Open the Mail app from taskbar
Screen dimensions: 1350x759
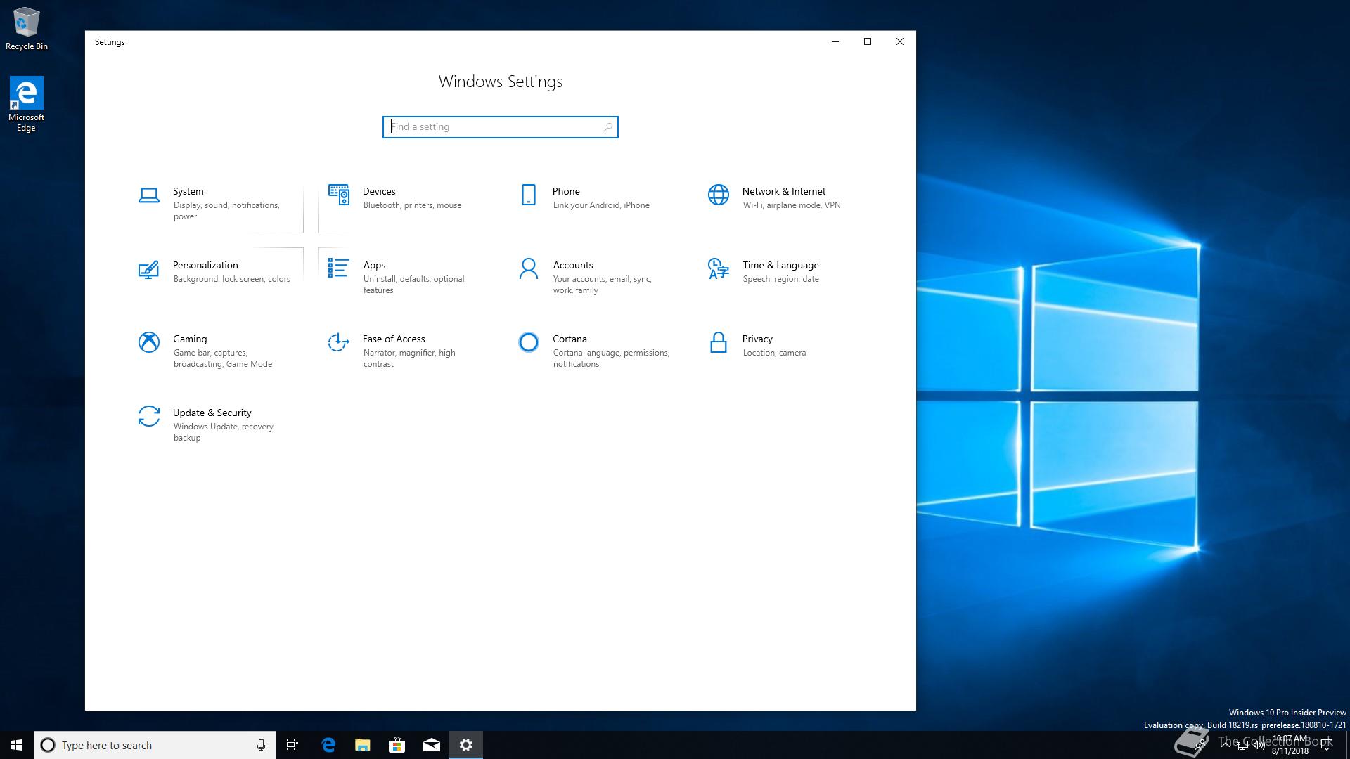point(432,745)
